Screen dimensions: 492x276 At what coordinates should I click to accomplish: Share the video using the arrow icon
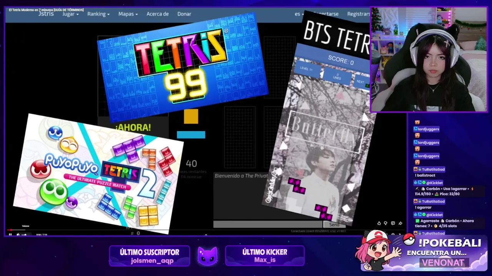(400, 223)
